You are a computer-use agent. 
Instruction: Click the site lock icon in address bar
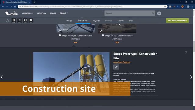click(x=20, y=7)
